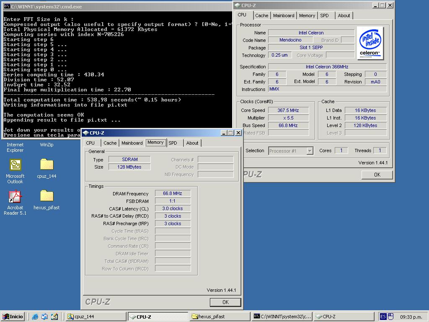This screenshot has width=429, height=322.
Task: Open About tab in back CPU-Z window
Action: 344,16
